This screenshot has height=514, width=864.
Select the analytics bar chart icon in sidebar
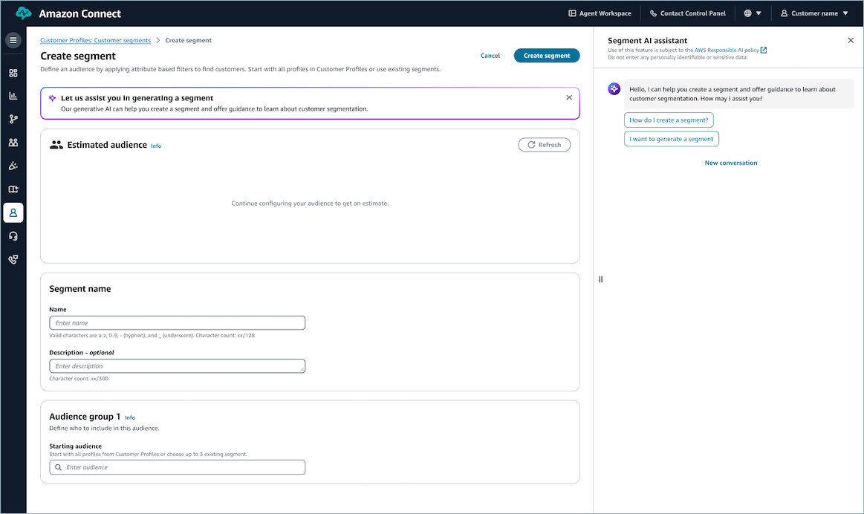coord(13,95)
